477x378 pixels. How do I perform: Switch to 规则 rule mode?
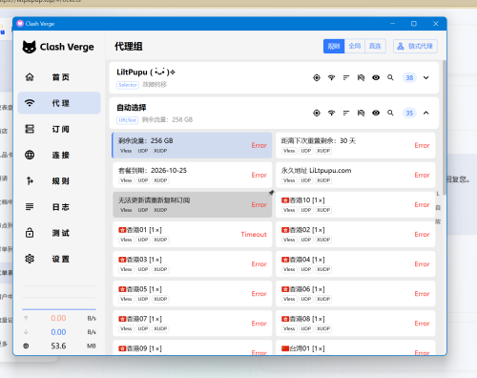point(334,46)
